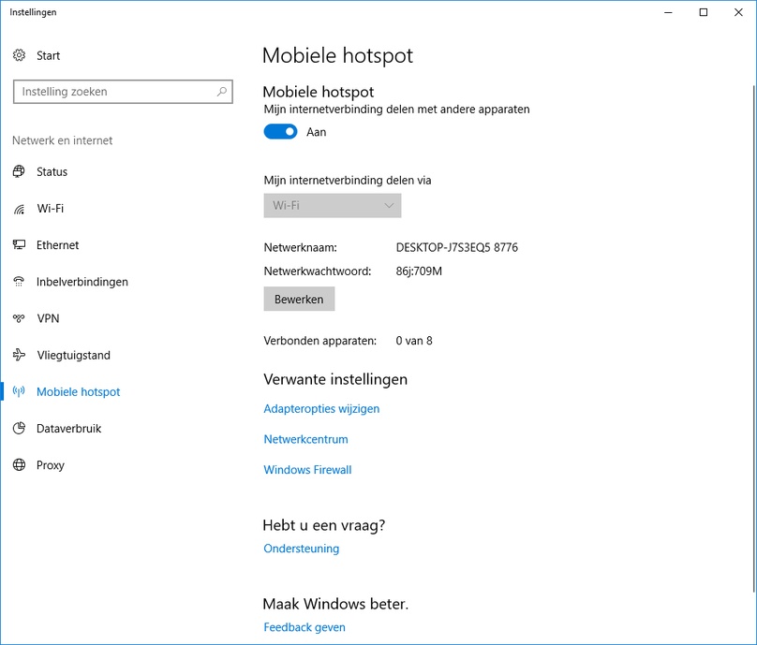The width and height of the screenshot is (757, 645).
Task: Select Mobiele hotspot in the sidebar
Action: click(x=78, y=391)
